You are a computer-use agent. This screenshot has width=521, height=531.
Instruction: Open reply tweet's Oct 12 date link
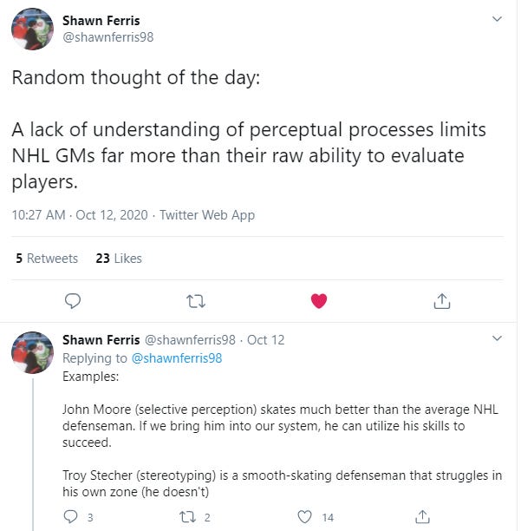(x=265, y=340)
